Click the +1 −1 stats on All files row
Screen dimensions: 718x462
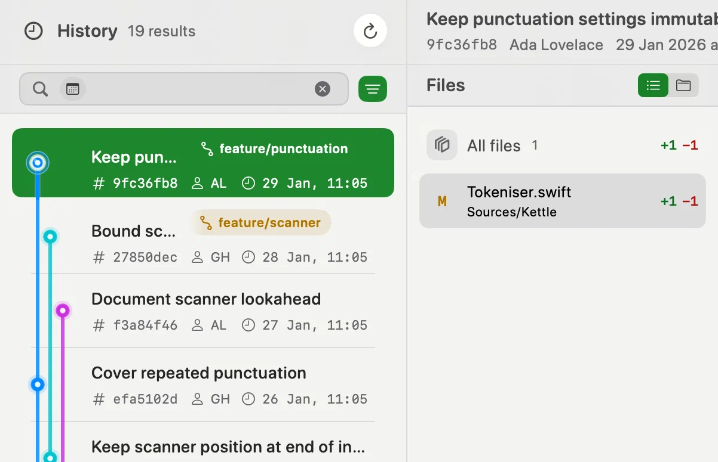point(679,145)
